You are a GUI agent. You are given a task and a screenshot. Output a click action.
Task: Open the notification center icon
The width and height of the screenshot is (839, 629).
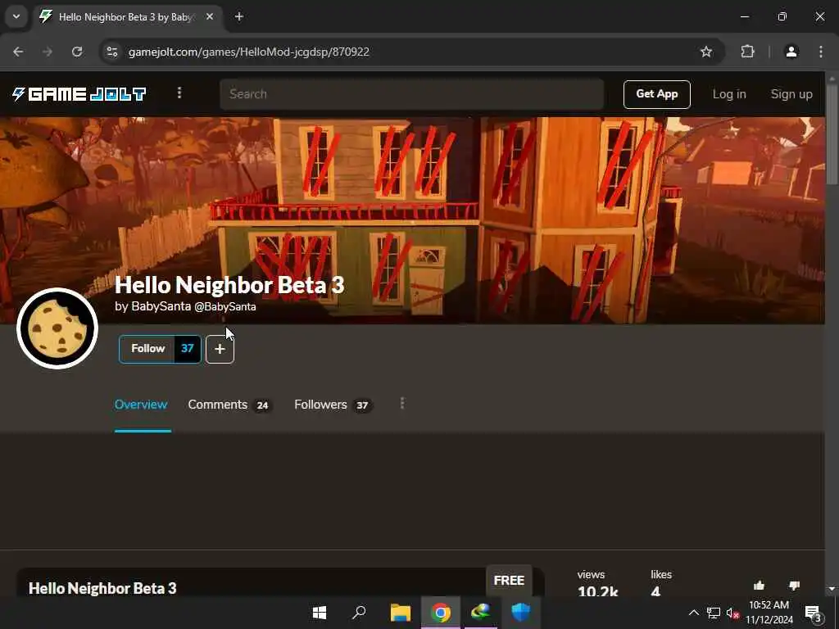coord(813,613)
